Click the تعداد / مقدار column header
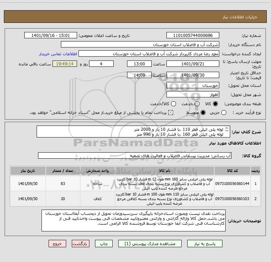This screenshot has width=271, height=262. click(x=63, y=171)
